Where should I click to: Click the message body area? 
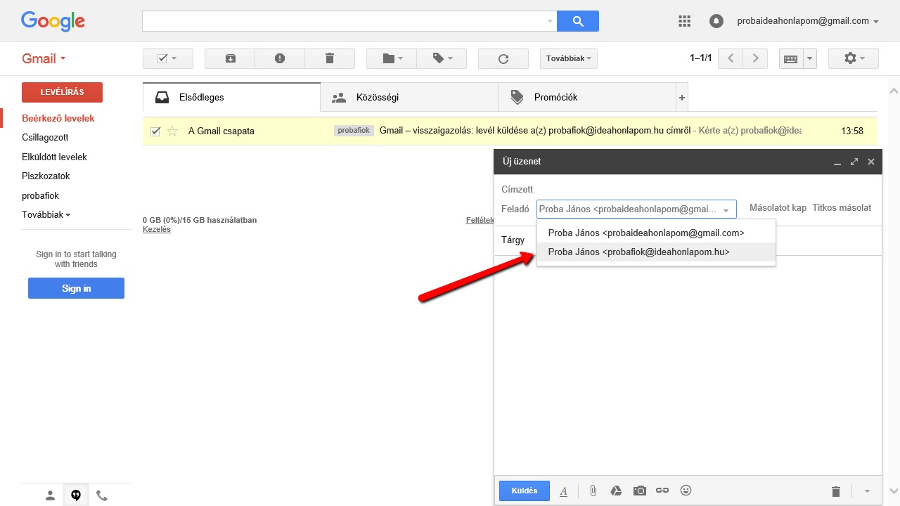coord(688,365)
